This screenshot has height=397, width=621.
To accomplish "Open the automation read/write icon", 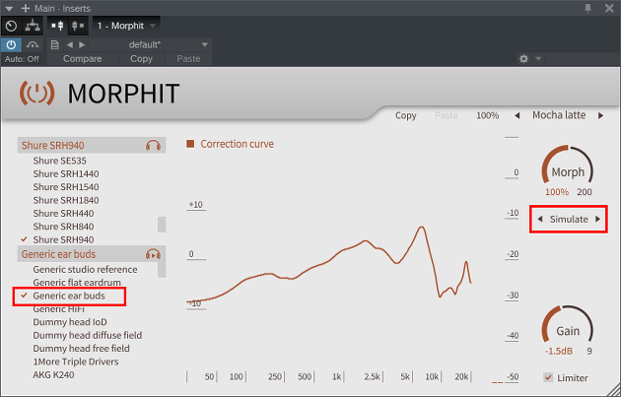I will coord(33,44).
